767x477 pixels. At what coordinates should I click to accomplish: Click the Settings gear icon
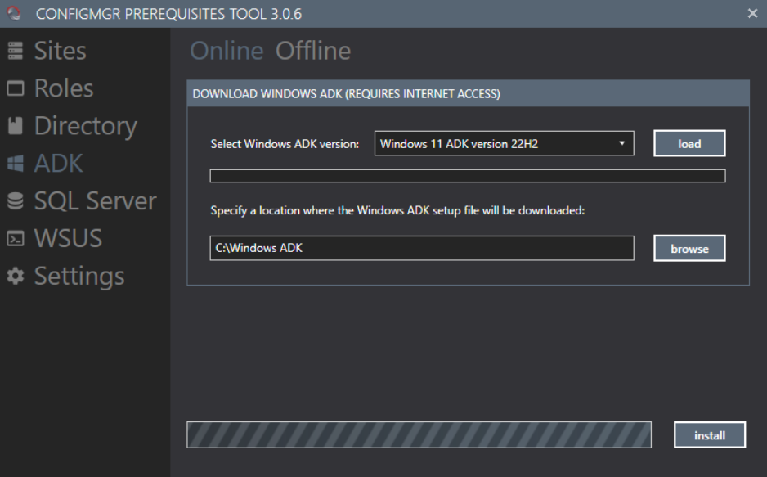point(16,277)
